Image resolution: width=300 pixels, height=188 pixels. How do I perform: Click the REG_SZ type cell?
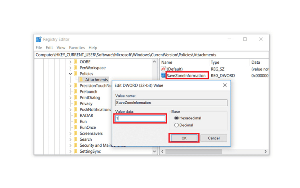pos(218,69)
